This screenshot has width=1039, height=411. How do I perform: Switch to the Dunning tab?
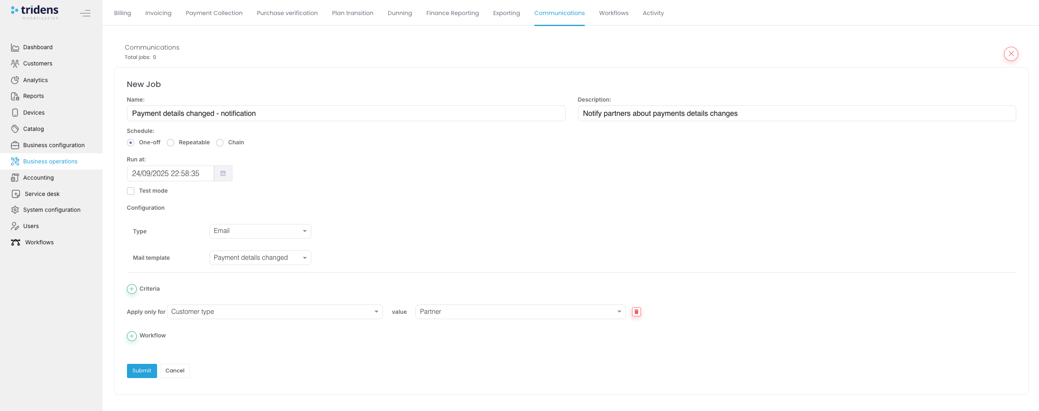click(400, 13)
